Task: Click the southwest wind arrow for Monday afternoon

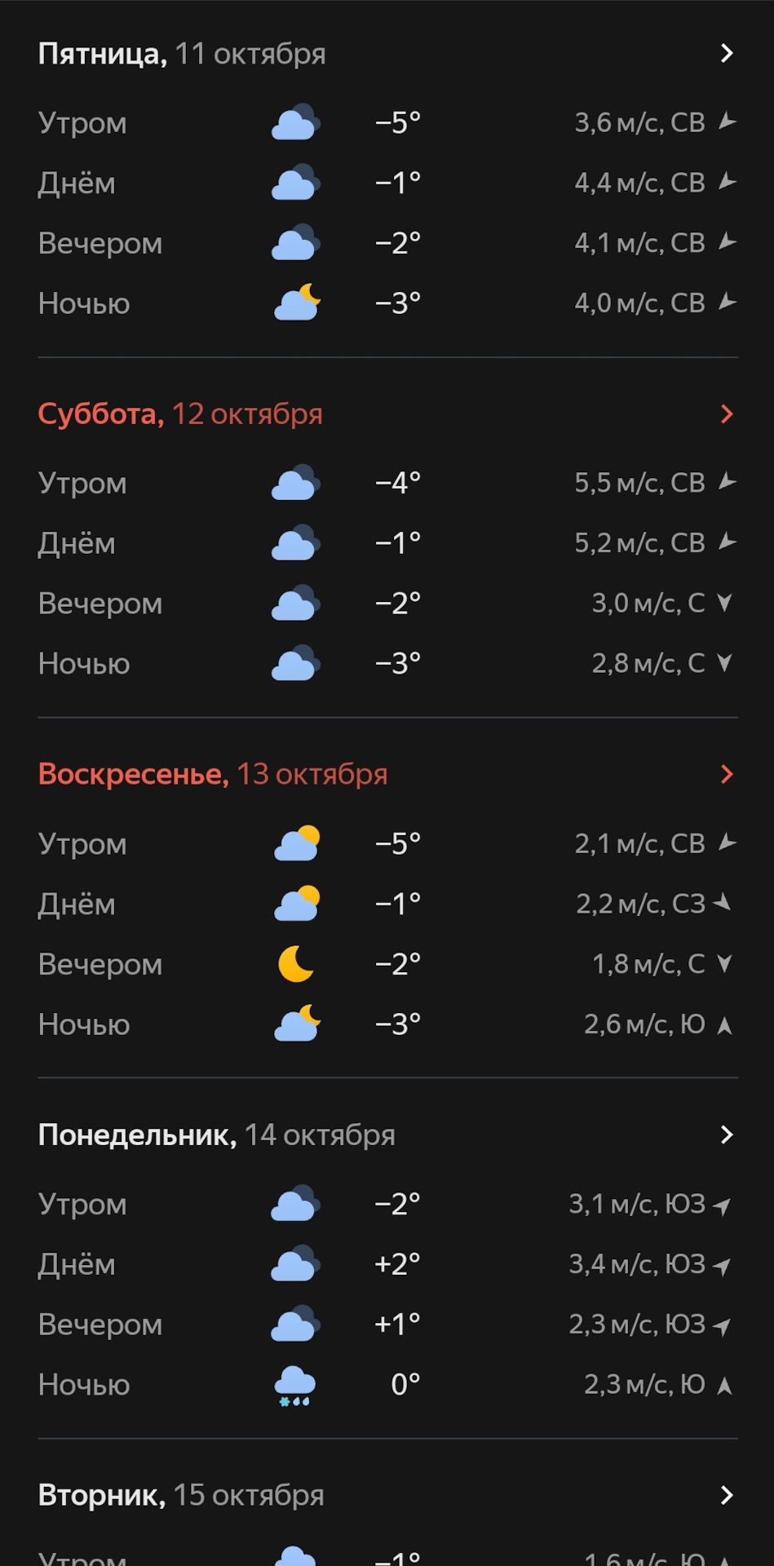Action: (722, 1265)
